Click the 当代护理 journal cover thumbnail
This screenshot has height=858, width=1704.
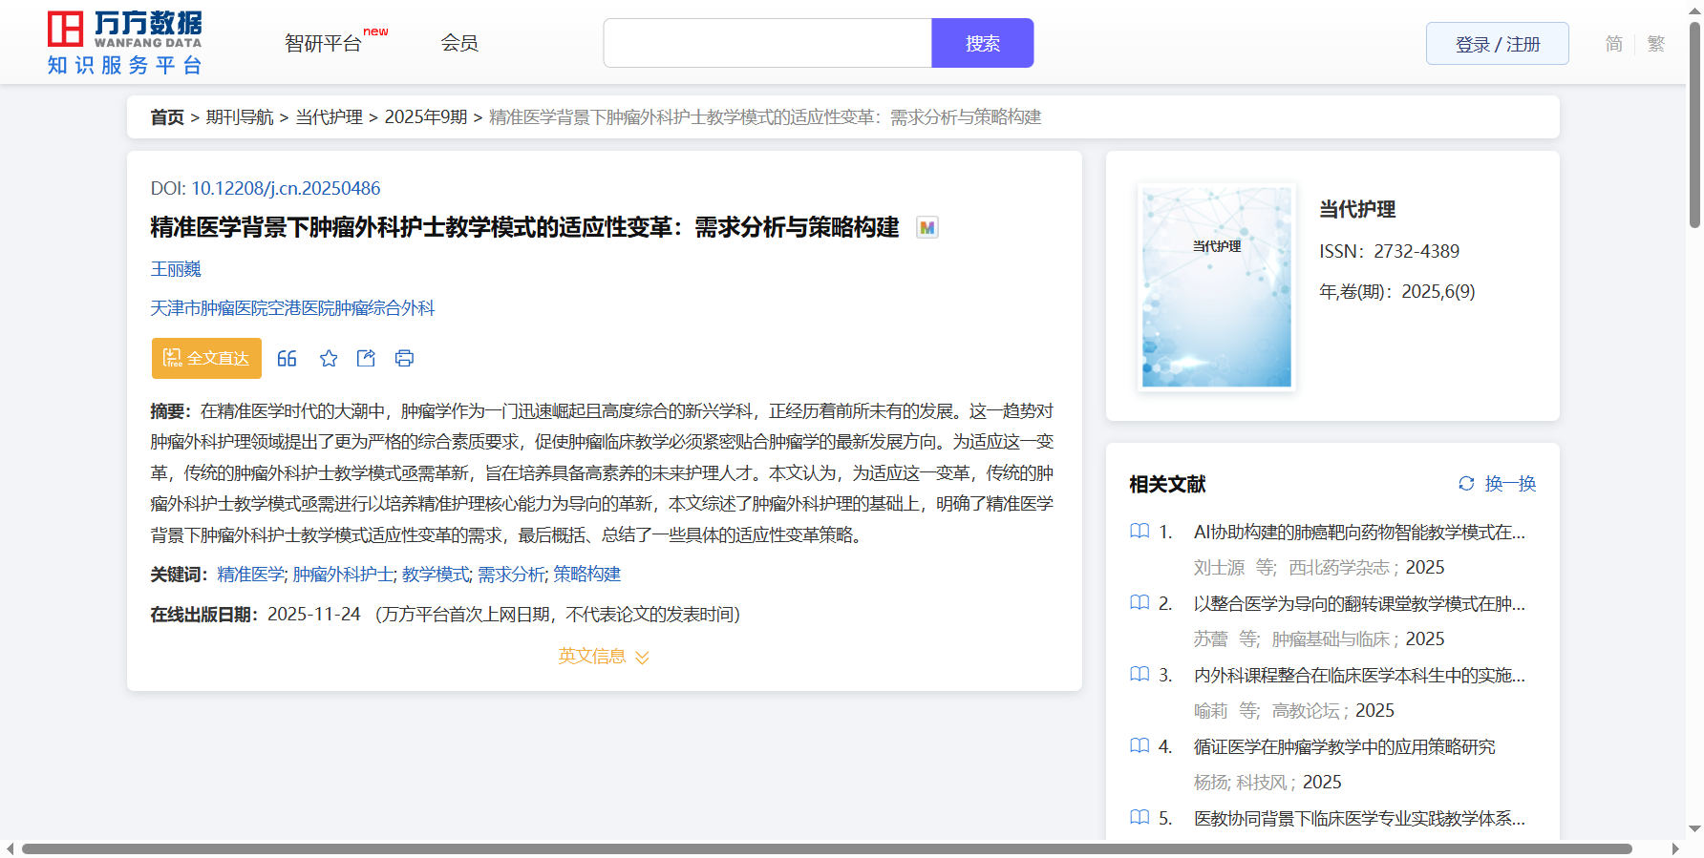pyautogui.click(x=1216, y=287)
